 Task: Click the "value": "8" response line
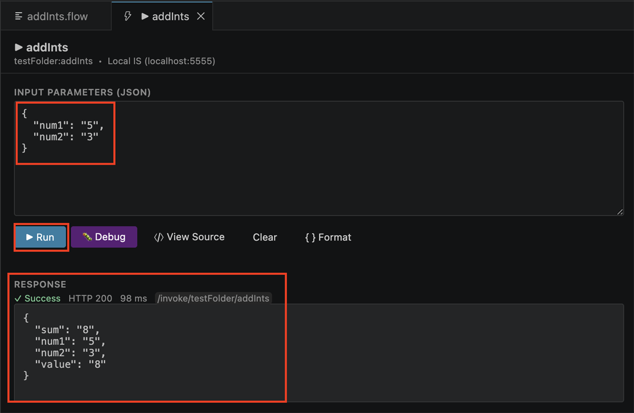click(70, 363)
